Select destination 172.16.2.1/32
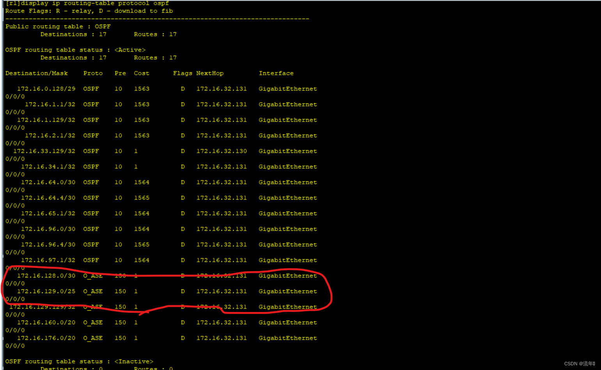This screenshot has height=370, width=601. pyautogui.click(x=50, y=136)
